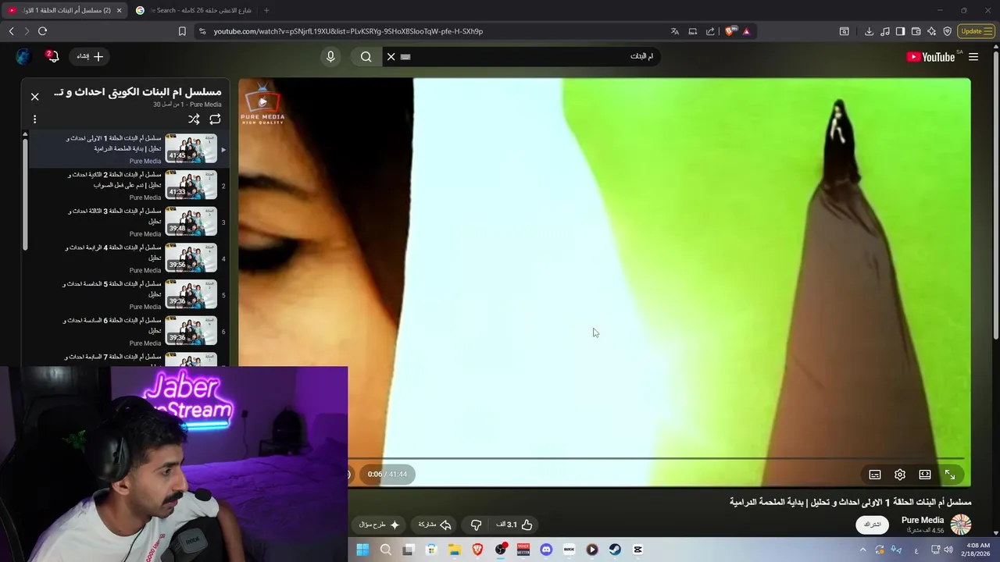This screenshot has height=562, width=1000.
Task: Open YouTube notifications bell
Action: click(52, 56)
